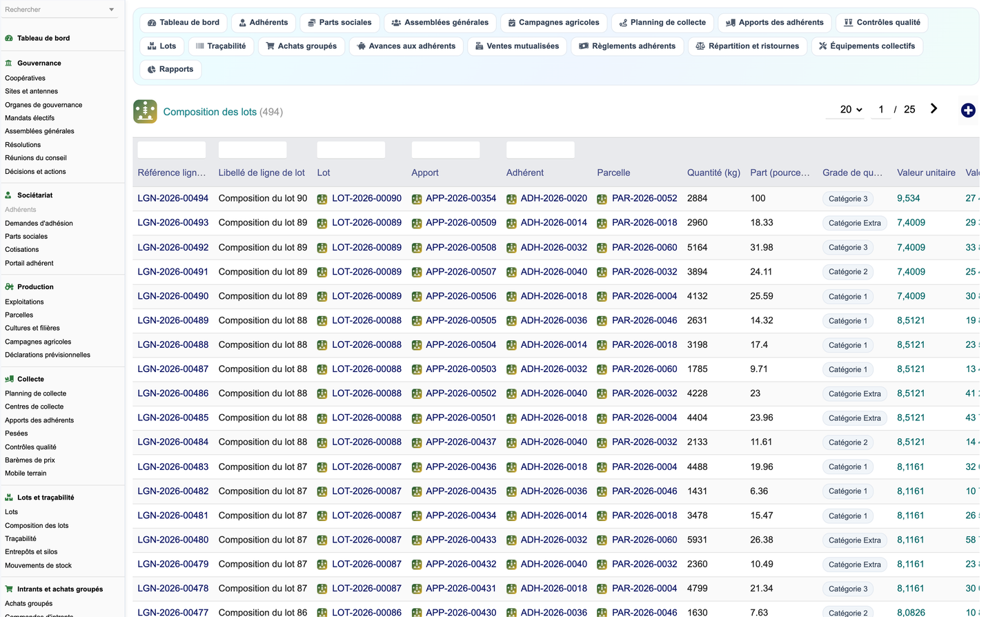Sort by Quantité (kg) column header
997x617 pixels.
point(713,173)
